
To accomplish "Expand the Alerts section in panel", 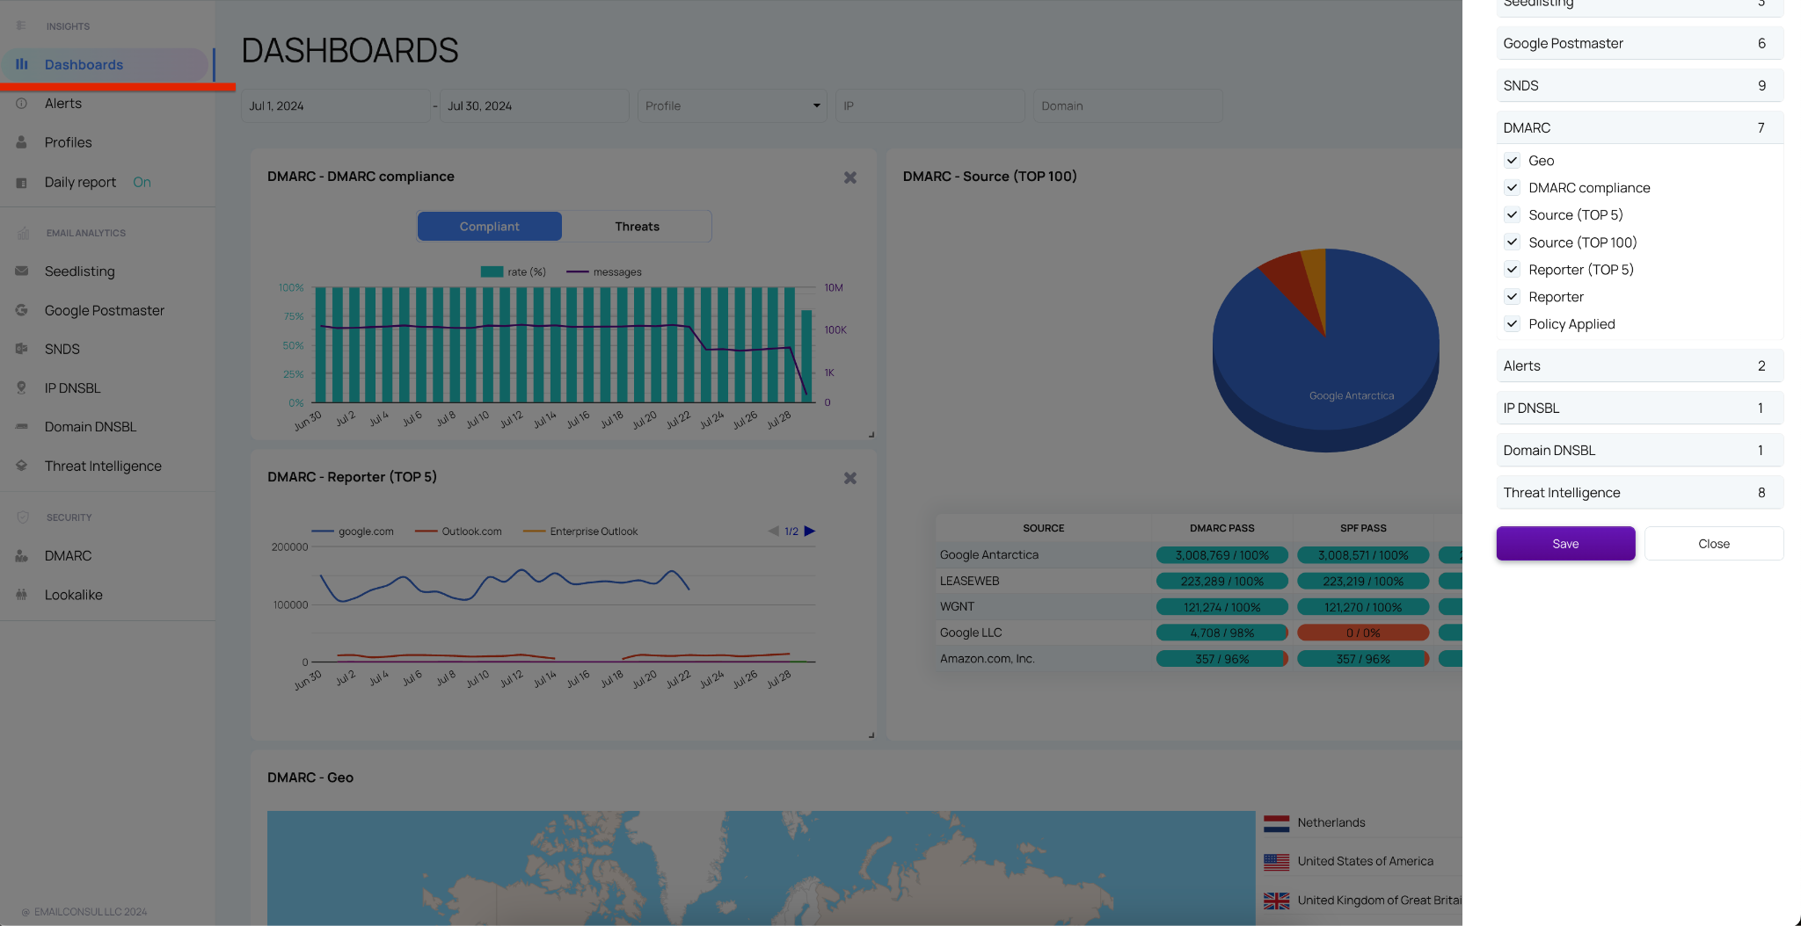I will click(x=1639, y=365).
